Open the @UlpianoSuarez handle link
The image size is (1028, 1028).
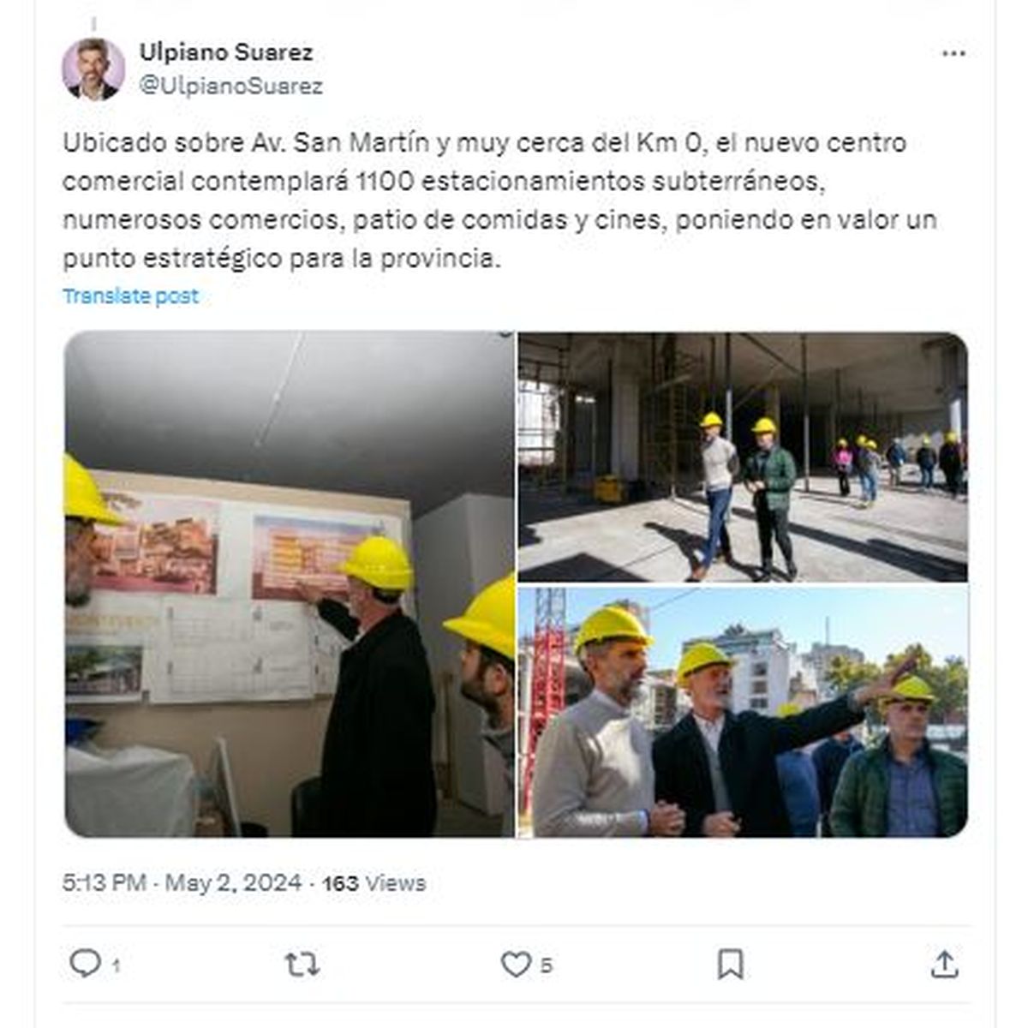pos(231,86)
